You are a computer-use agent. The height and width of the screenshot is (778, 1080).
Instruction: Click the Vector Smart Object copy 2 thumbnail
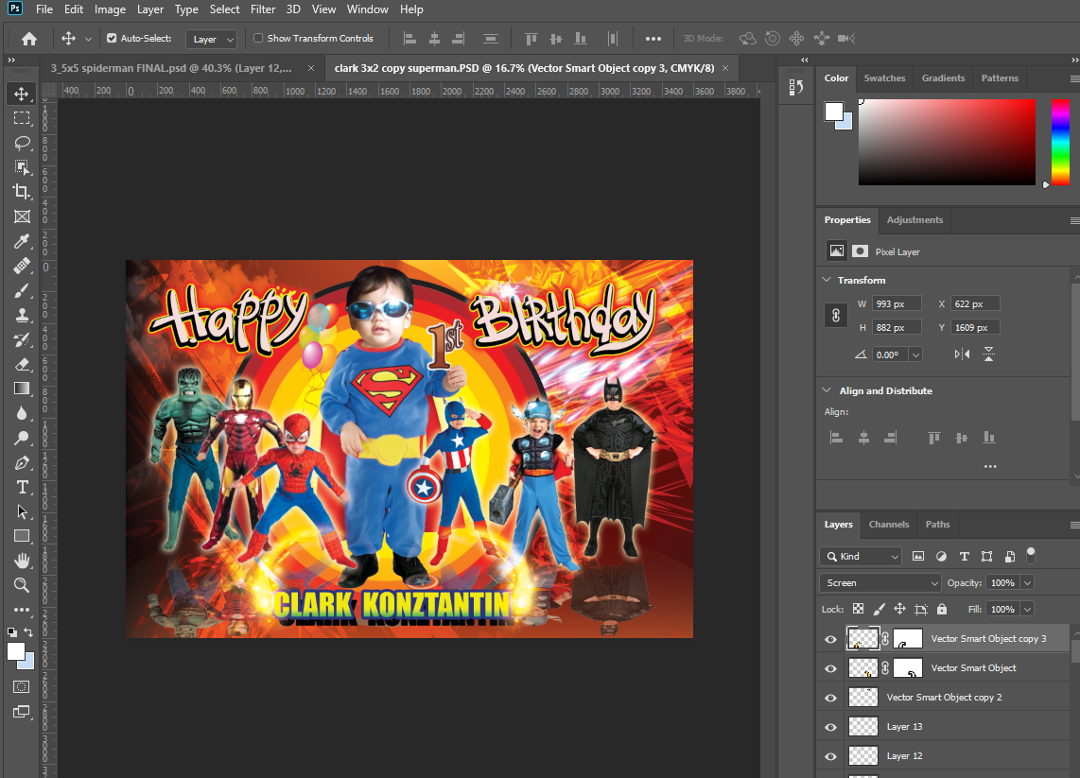tap(862, 697)
